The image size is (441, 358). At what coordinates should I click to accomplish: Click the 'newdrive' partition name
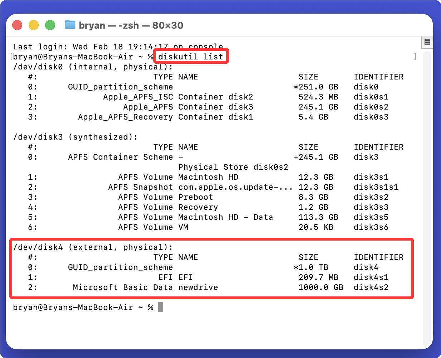click(x=198, y=287)
